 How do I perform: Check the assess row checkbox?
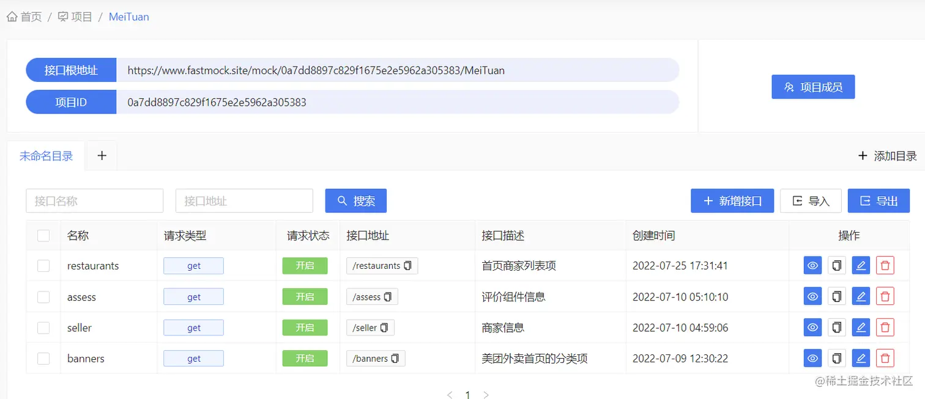[43, 297]
